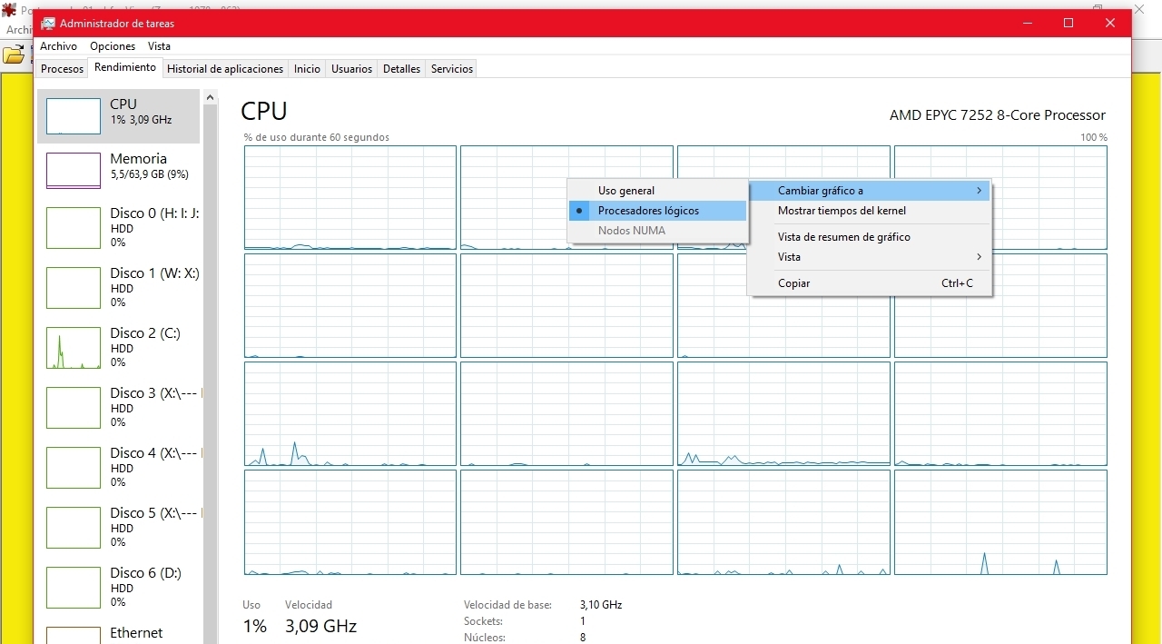Screen dimensions: 1162x644
Task: Select Disco 0 mini graph in sidebar
Action: pyautogui.click(x=74, y=227)
